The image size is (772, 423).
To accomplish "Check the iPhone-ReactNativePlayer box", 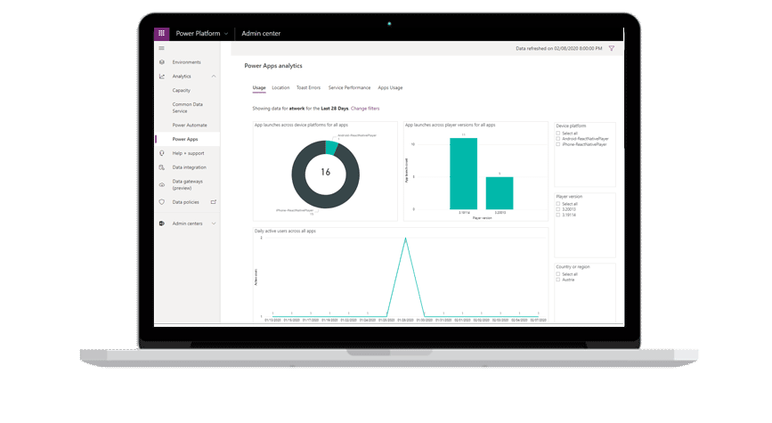I will (557, 144).
